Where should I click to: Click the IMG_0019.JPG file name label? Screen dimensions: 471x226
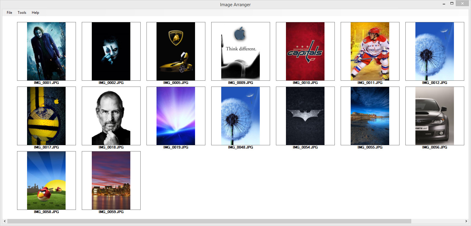tap(176, 147)
